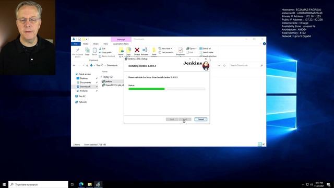Click Select all in the ribbon
The image size is (334, 188).
pos(205,49)
